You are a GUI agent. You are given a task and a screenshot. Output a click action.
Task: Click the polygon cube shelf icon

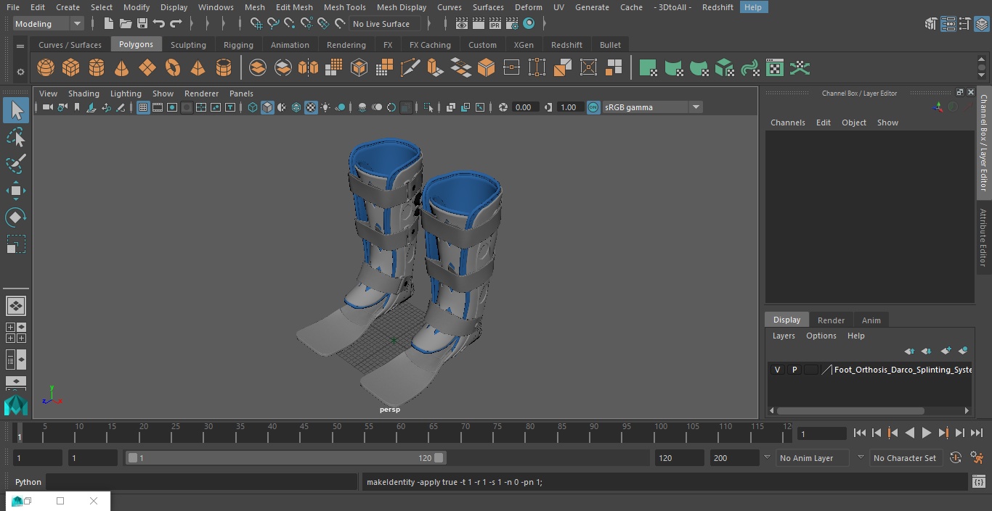click(x=70, y=68)
